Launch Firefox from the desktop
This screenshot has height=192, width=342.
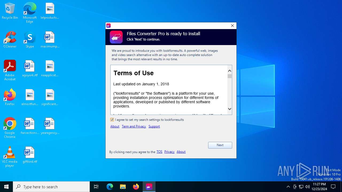[x=10, y=98]
